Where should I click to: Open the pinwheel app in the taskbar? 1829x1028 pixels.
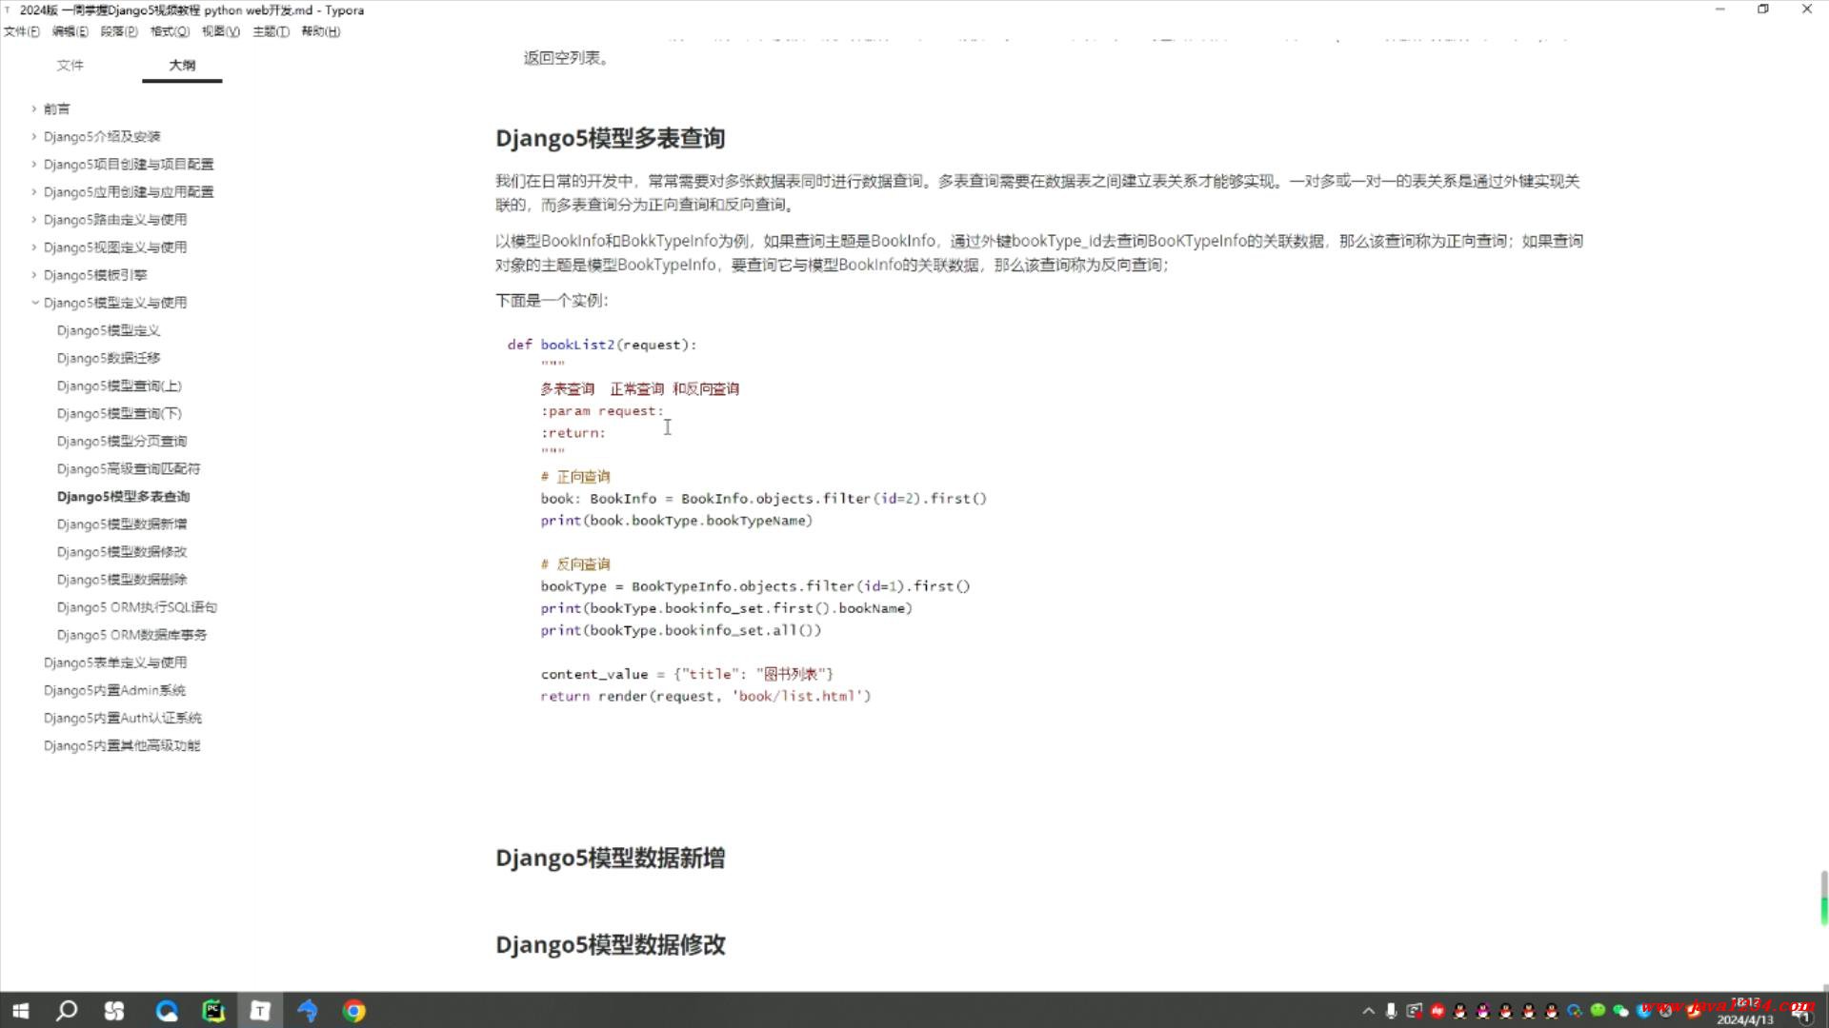coord(114,1011)
